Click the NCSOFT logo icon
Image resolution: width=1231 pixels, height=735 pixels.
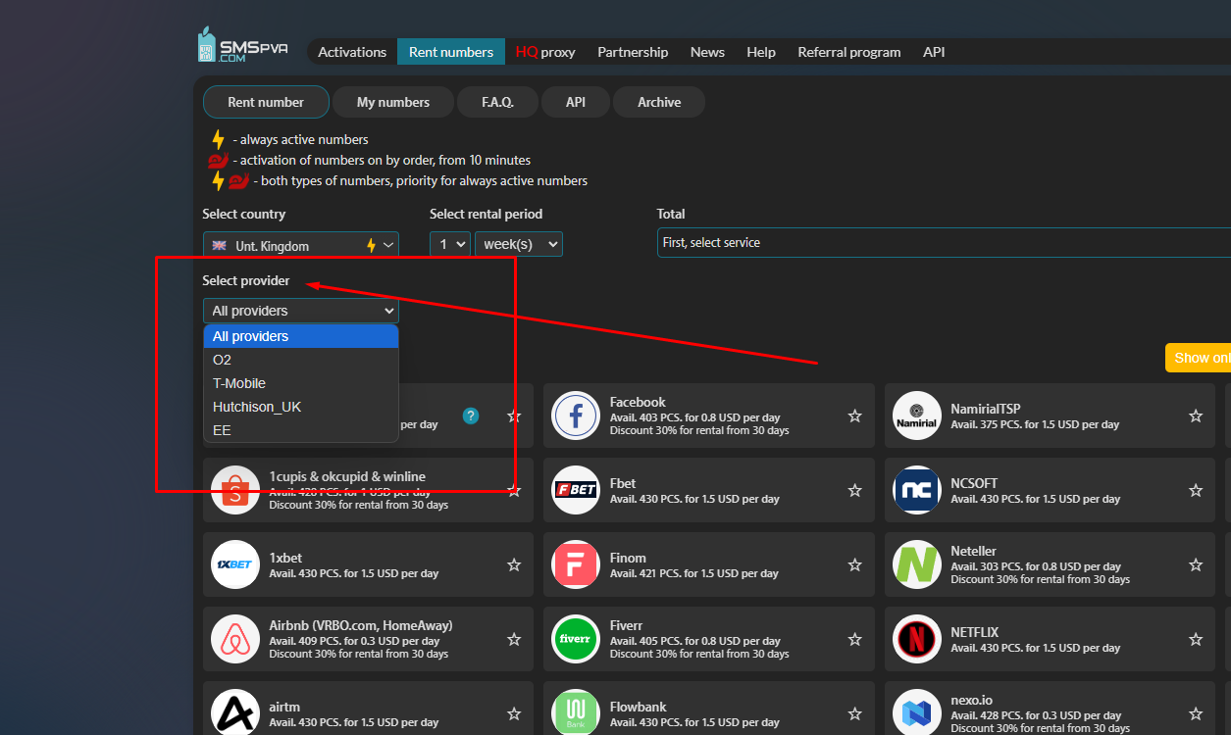coord(917,490)
